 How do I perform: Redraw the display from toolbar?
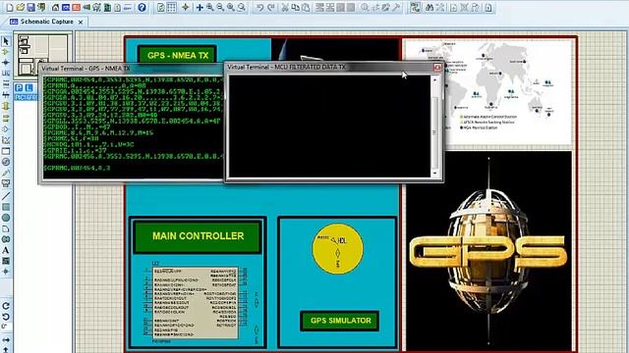point(161,7)
